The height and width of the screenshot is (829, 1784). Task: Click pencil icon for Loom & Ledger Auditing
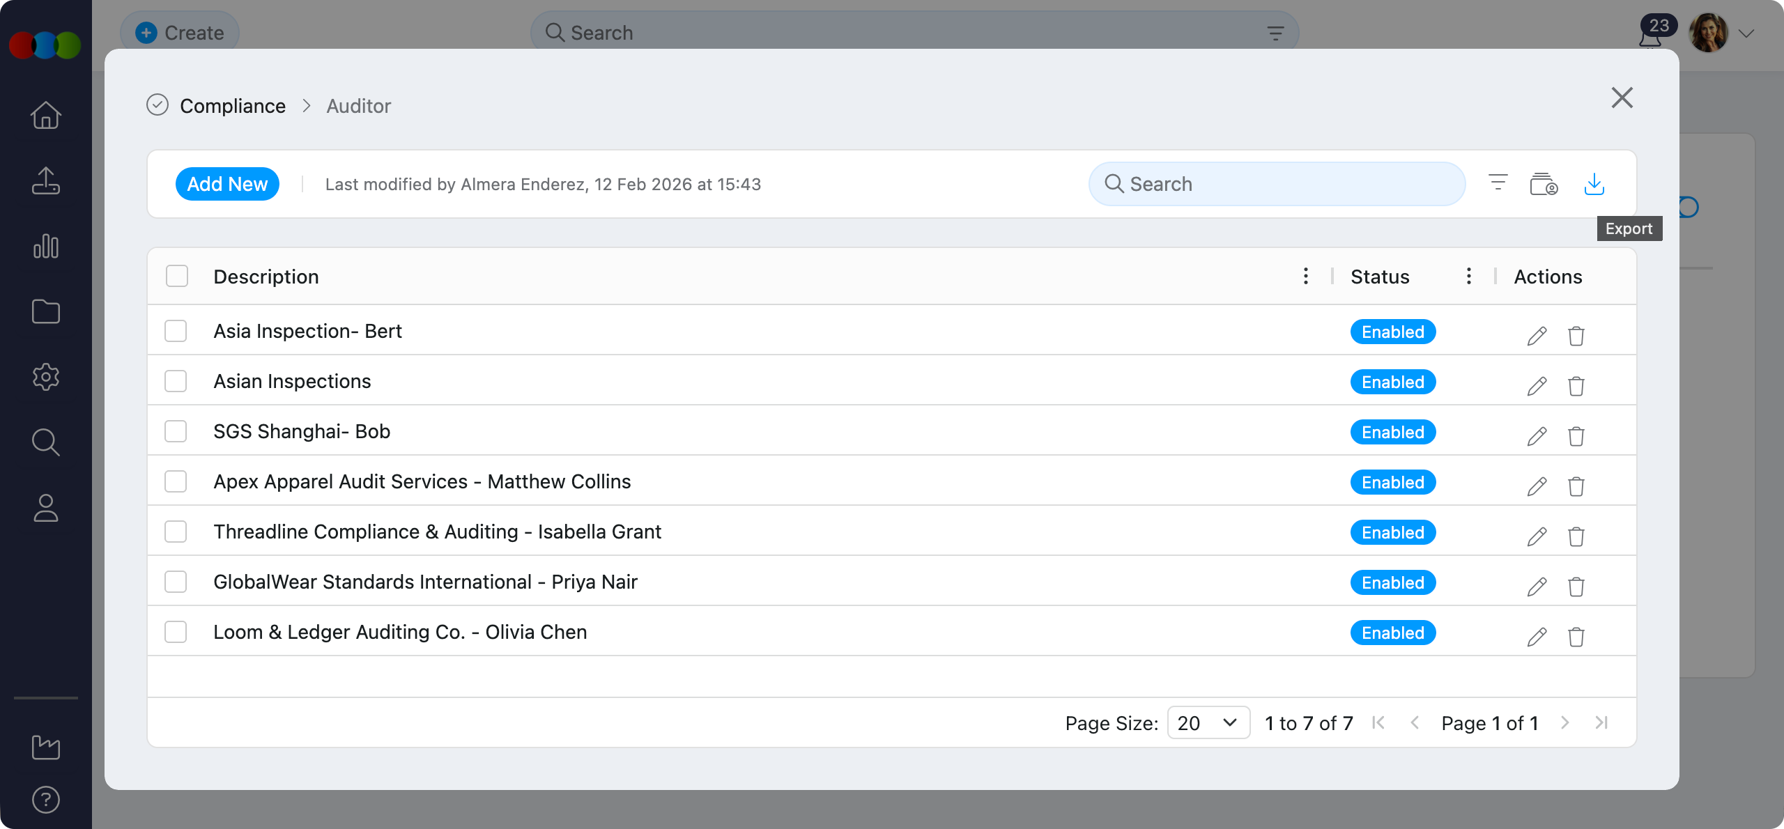point(1537,637)
